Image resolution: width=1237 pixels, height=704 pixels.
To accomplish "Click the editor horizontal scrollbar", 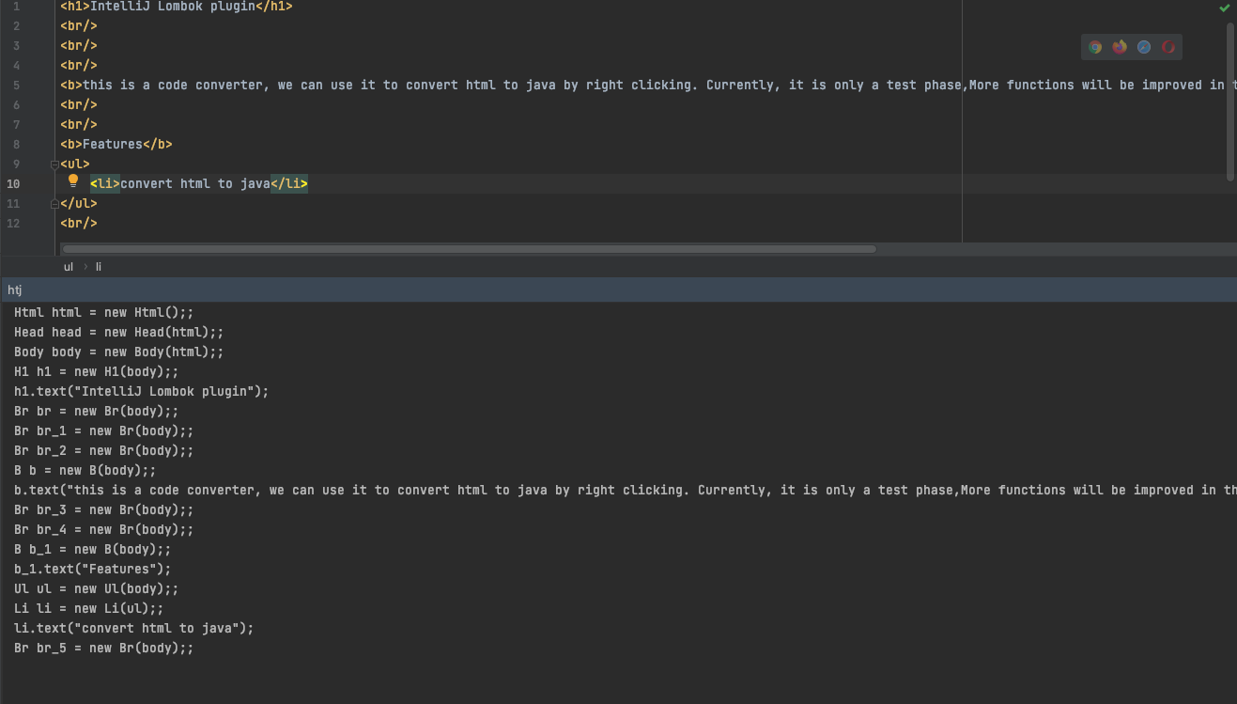I will pyautogui.click(x=469, y=249).
